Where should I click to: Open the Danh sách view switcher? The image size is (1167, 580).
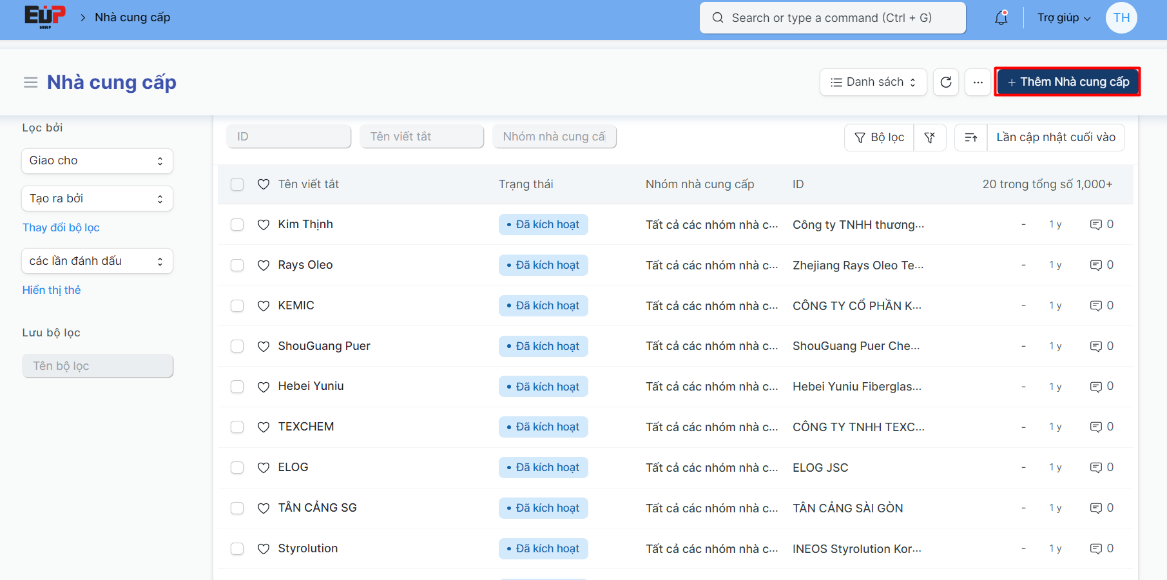coord(873,82)
